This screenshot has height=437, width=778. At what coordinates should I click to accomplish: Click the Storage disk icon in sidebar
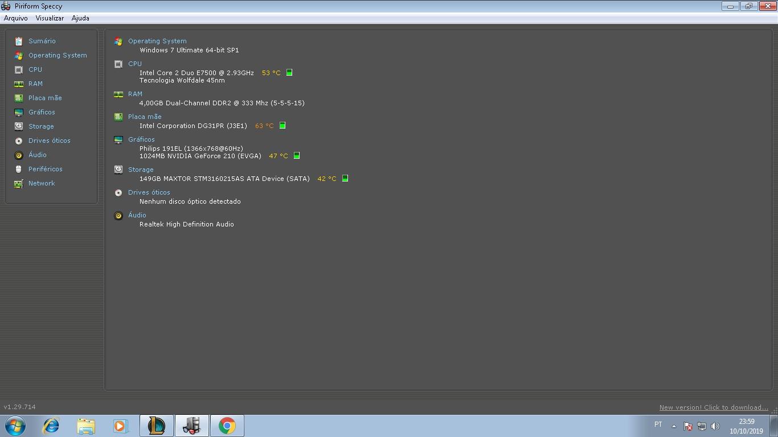[x=19, y=126]
